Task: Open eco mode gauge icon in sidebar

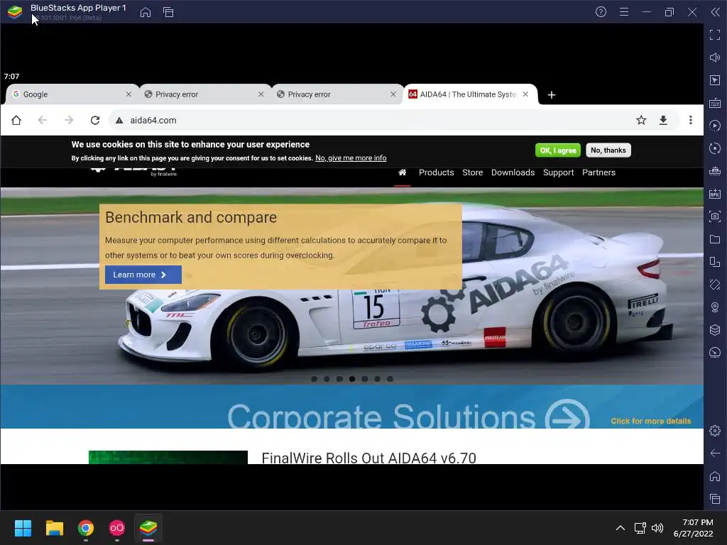Action: pos(715,353)
